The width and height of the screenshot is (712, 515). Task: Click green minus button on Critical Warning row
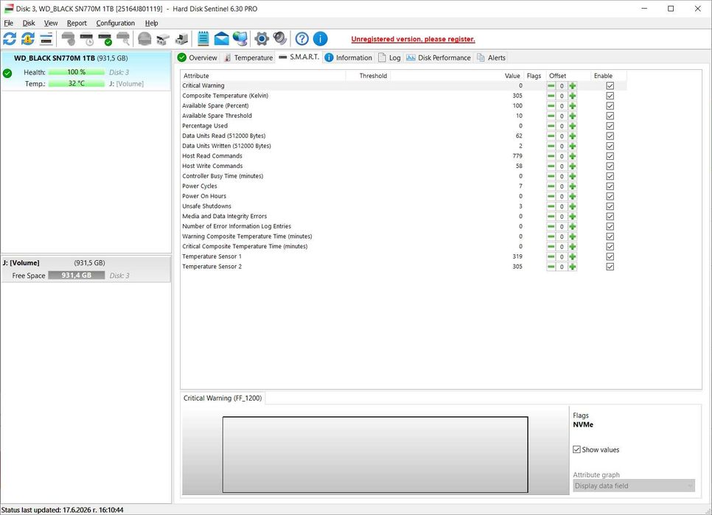(x=551, y=85)
